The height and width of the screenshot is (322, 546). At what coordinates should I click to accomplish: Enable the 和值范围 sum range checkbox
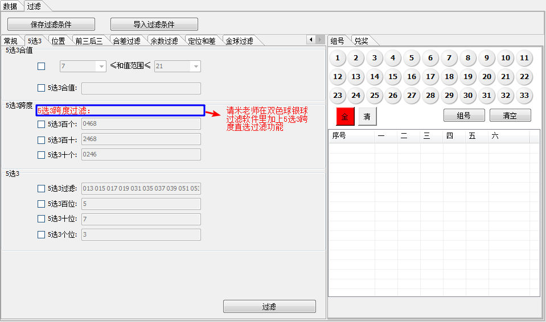click(41, 66)
